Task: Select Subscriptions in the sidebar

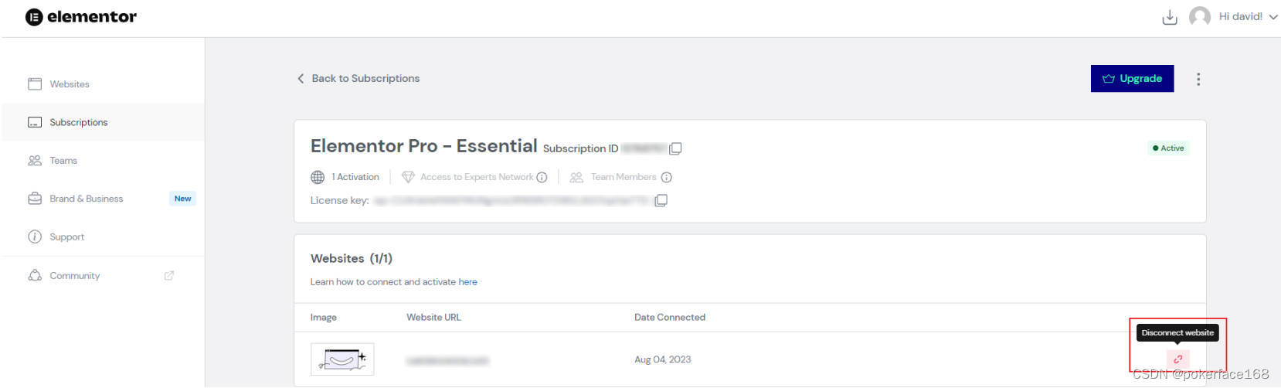Action: (78, 122)
